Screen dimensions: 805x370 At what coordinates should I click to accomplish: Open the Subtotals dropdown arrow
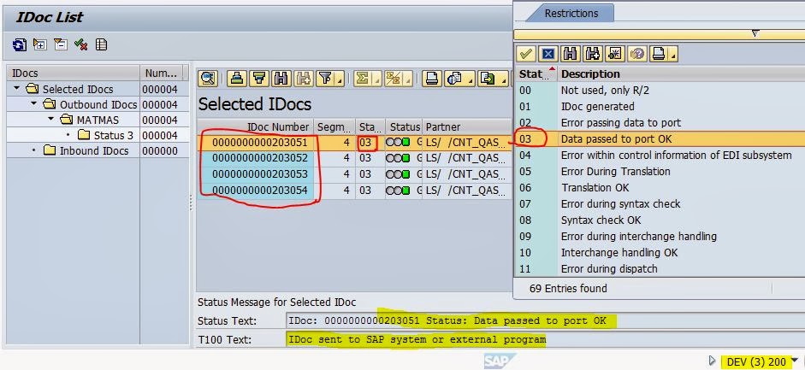click(x=408, y=79)
